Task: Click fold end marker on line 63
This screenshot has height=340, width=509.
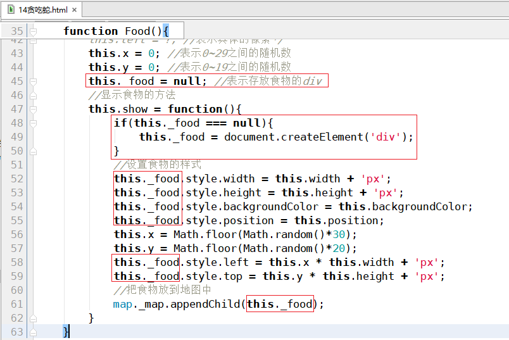Action: (32, 332)
